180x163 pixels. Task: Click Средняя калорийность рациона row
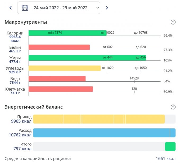point(38,159)
